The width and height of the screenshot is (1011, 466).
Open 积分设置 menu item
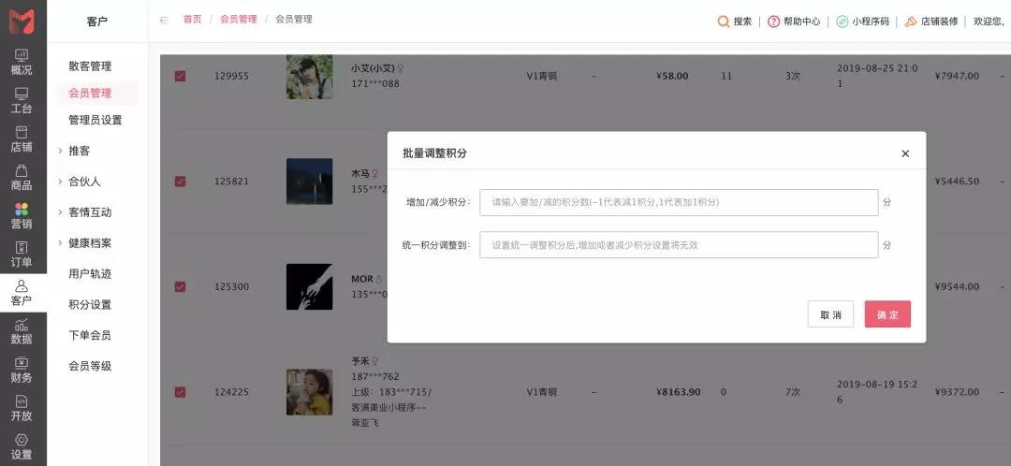(x=90, y=305)
